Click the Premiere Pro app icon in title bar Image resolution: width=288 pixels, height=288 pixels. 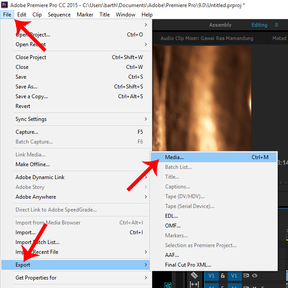click(4, 4)
